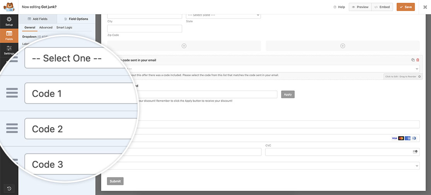Open the Fields panel in sidebar
The height and width of the screenshot is (195, 431).
[x=9, y=36]
